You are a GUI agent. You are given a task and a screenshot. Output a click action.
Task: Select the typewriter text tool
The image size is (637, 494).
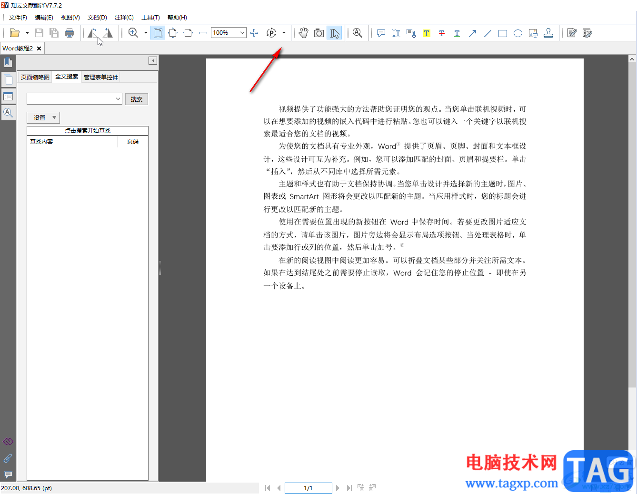tap(396, 33)
